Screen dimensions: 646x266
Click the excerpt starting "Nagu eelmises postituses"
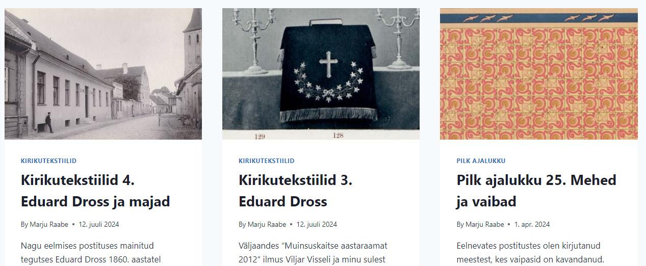[91, 253]
